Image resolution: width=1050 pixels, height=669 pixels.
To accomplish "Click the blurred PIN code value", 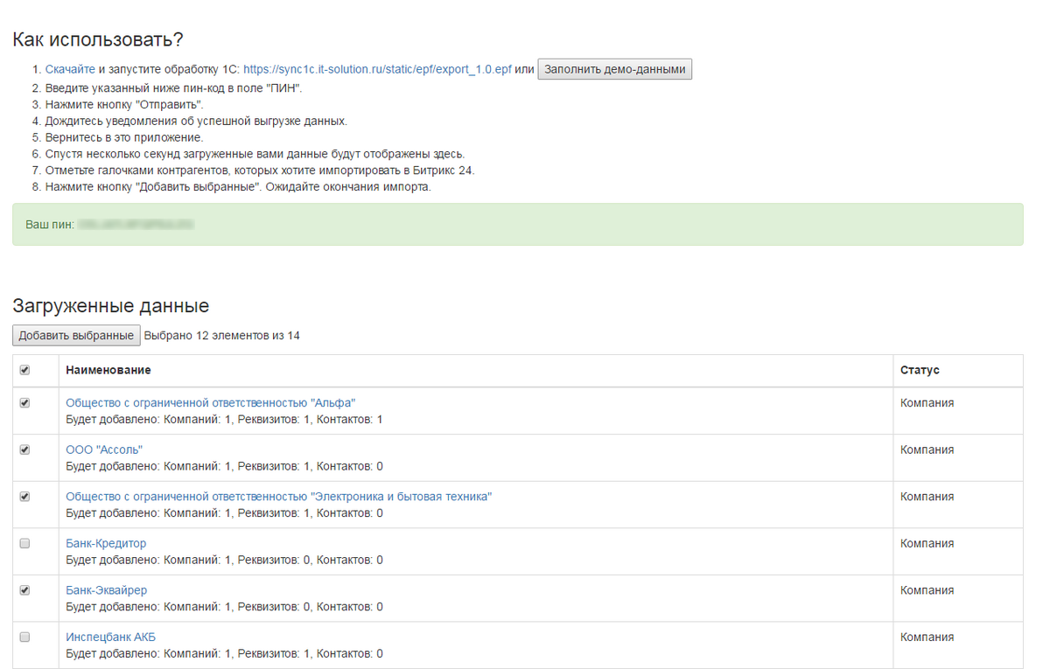I will tap(135, 225).
